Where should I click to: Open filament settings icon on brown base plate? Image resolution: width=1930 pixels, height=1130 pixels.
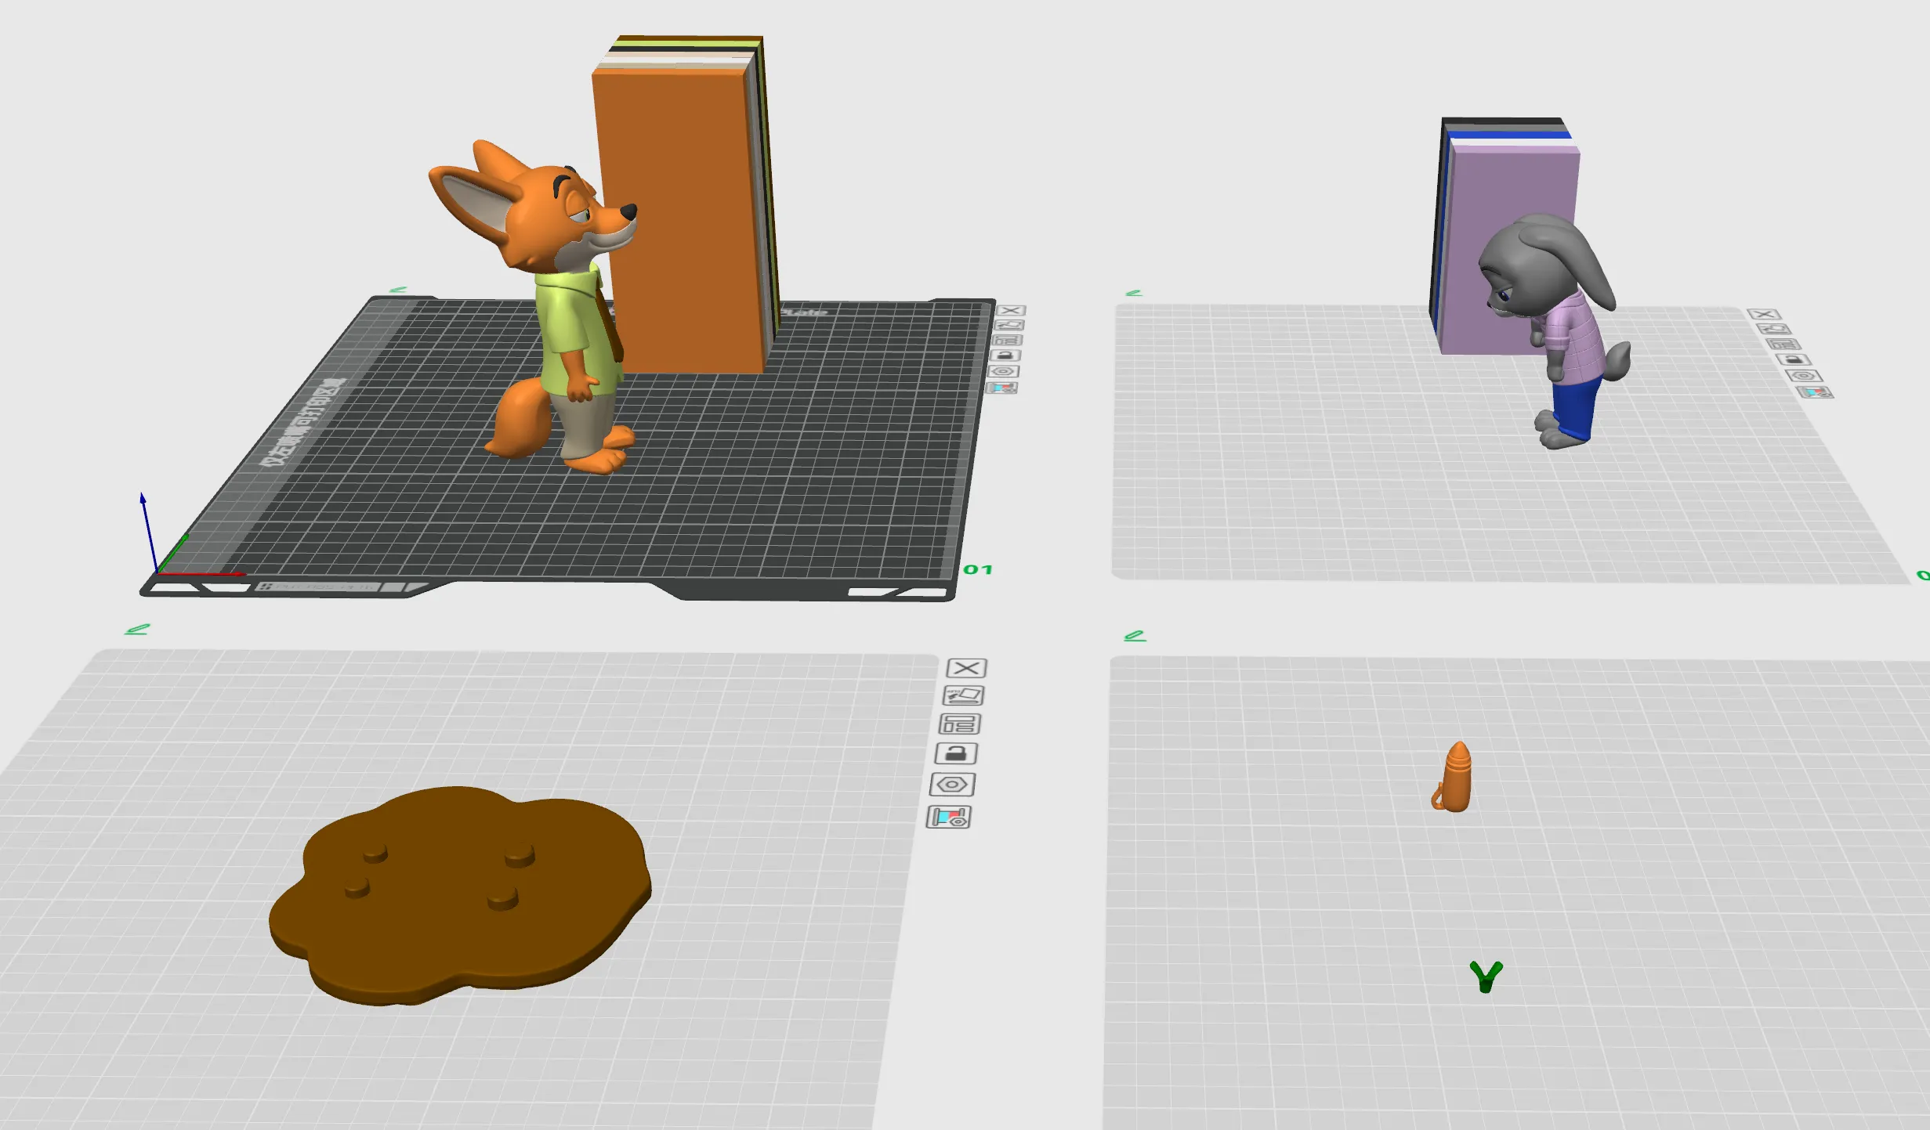(949, 818)
